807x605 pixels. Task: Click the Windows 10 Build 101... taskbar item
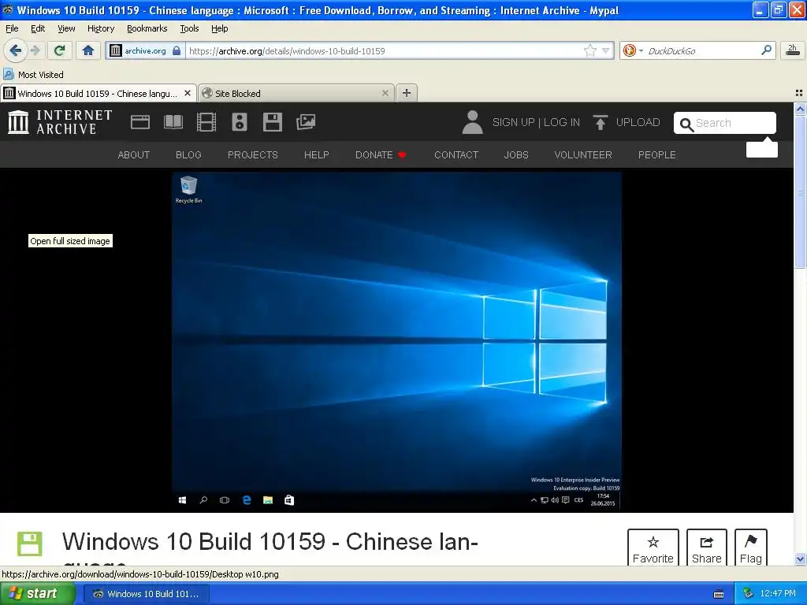tap(146, 594)
